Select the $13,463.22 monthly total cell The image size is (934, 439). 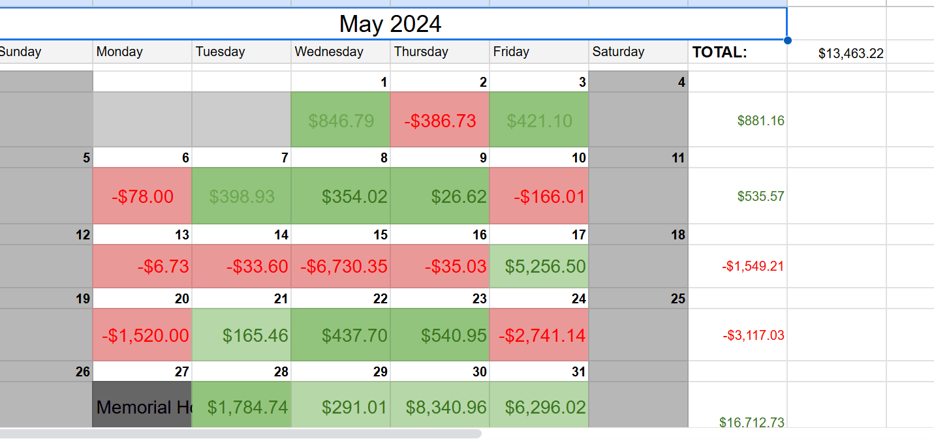(837, 53)
